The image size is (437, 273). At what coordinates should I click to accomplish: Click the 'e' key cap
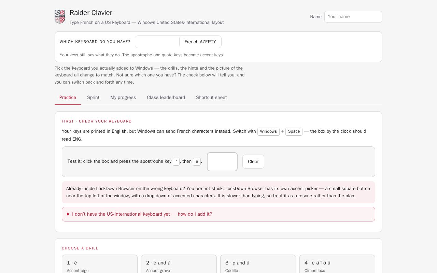click(197, 161)
